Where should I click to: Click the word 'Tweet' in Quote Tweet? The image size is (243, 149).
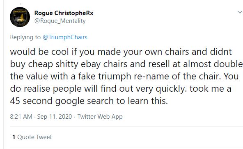point(44,137)
